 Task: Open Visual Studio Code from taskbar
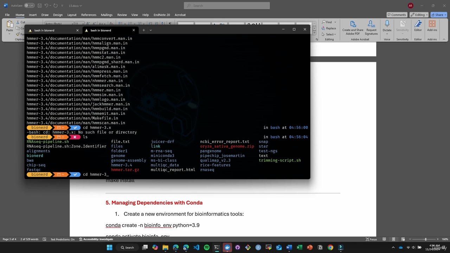[196, 247]
